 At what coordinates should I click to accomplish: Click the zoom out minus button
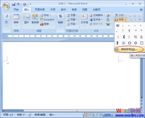tap(114, 115)
